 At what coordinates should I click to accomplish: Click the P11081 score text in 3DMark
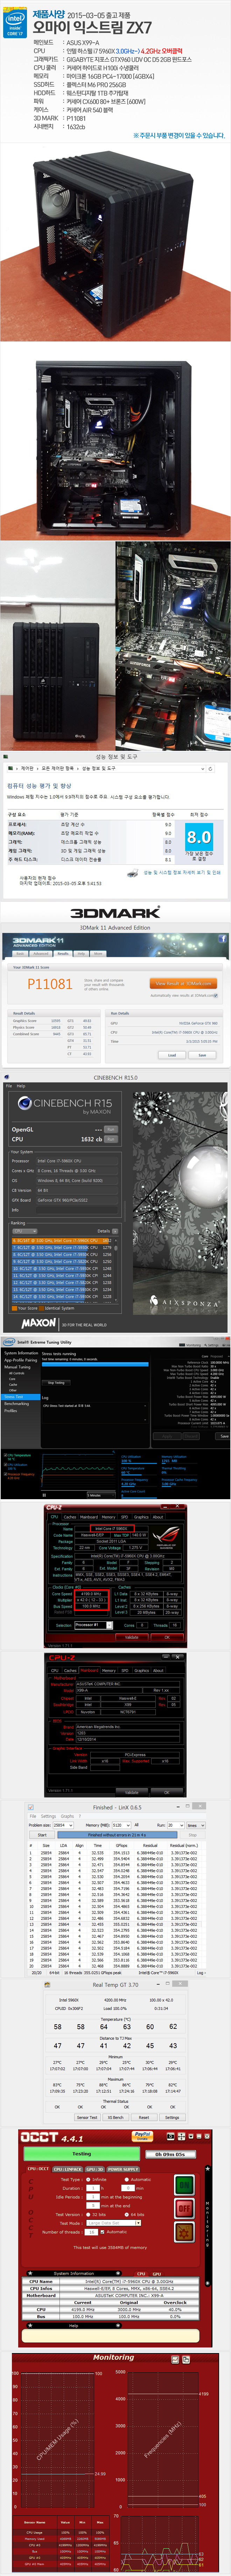(50, 984)
